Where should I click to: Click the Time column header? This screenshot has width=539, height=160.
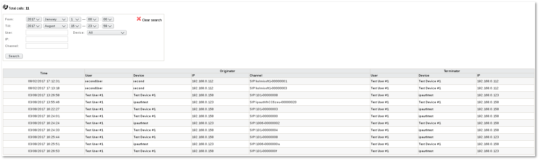[44, 73]
